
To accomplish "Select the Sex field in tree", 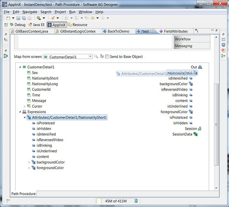I will coord(35,73).
